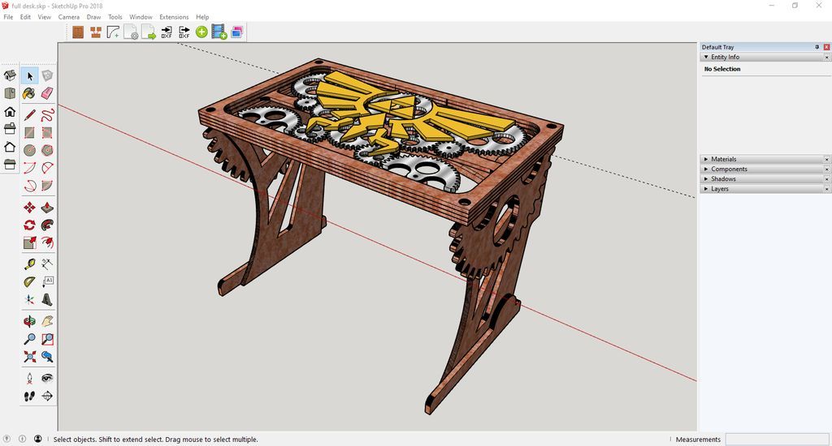Viewport: 832px width, 446px height.
Task: Click the DXF import toolbar icon
Action: tap(167, 32)
